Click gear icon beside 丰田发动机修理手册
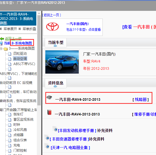This screenshot has width=156, height=155. [55, 129]
